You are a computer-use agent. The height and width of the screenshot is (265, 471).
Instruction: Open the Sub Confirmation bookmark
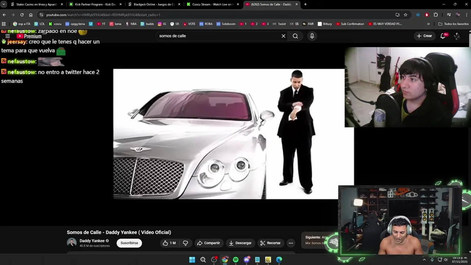click(x=350, y=24)
